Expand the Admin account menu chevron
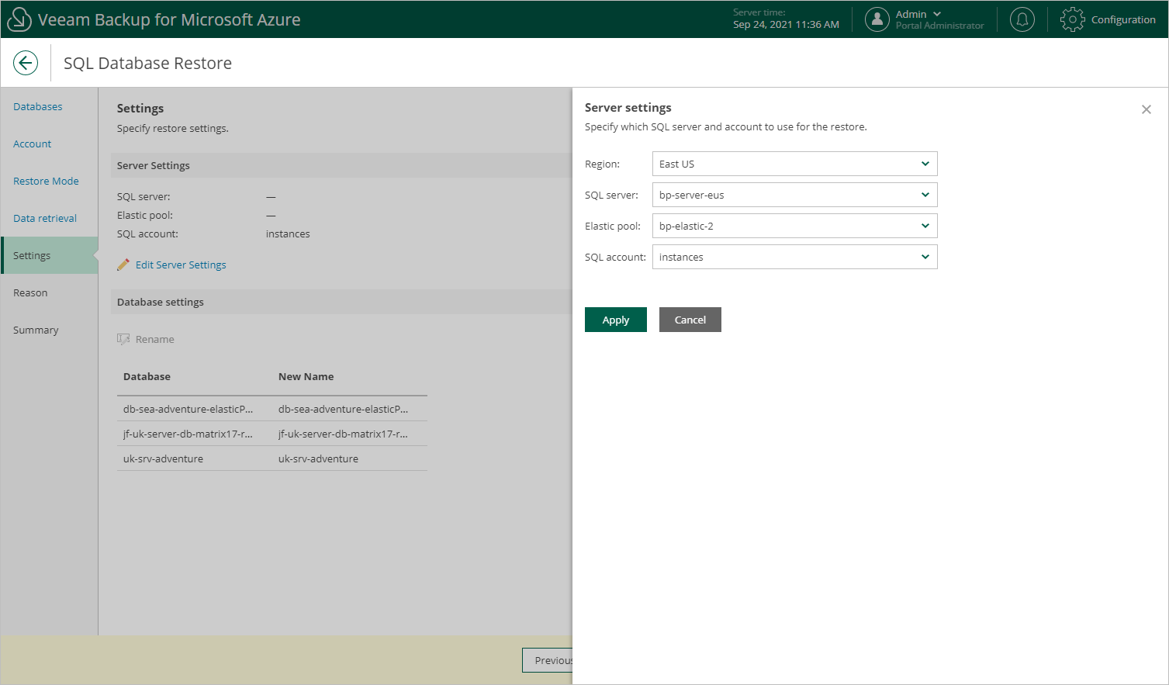The width and height of the screenshot is (1169, 685). click(x=937, y=14)
